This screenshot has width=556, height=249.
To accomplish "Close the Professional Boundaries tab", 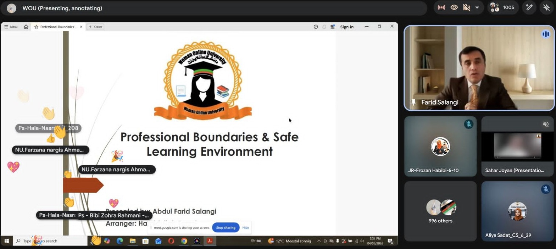I will (x=81, y=27).
